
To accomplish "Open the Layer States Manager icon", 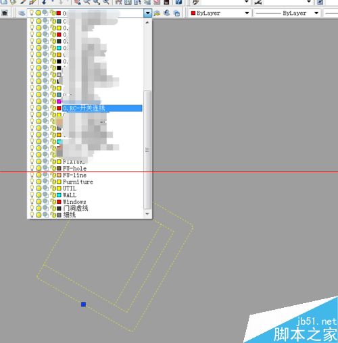I will pyautogui.click(x=177, y=13).
